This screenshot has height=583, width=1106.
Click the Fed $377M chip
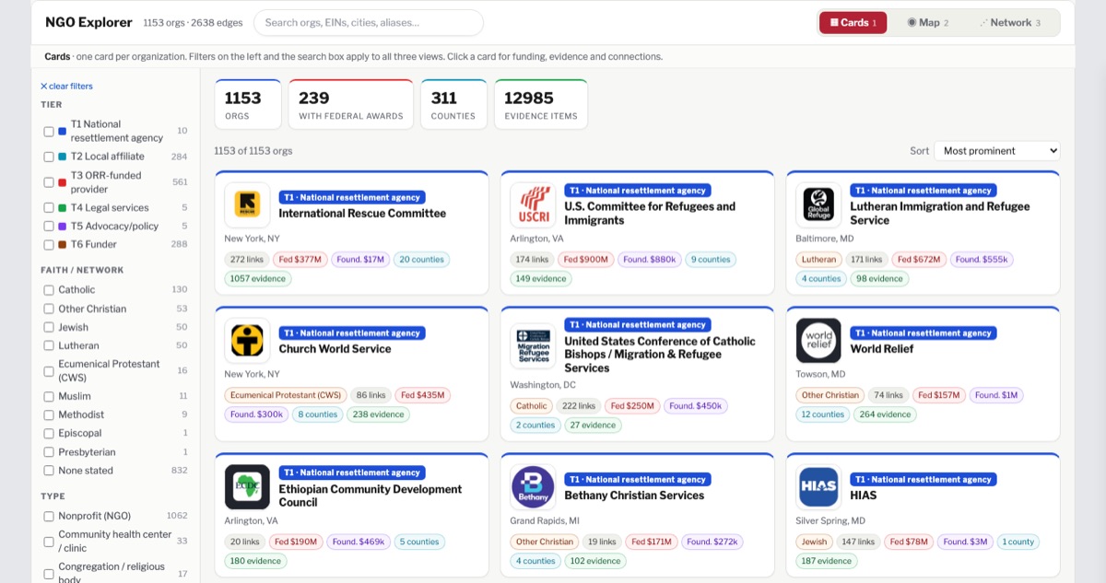pos(300,260)
